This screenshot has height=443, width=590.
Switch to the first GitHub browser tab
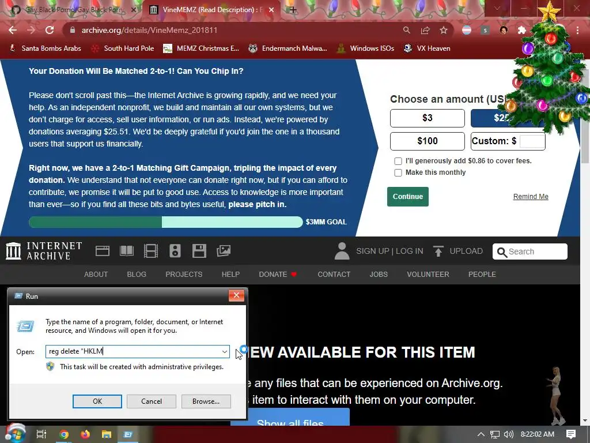pos(73,10)
